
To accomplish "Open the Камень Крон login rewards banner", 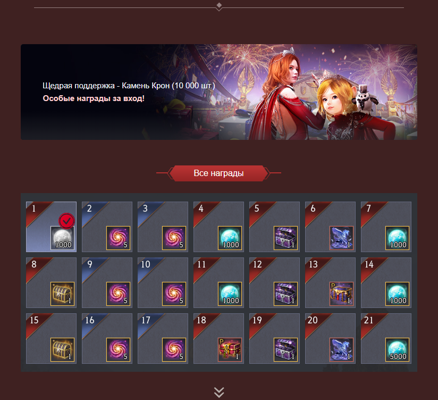I will 219,92.
